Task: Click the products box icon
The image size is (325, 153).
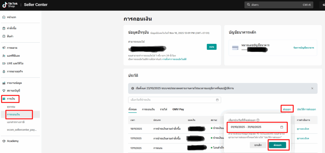Action: [4, 36]
